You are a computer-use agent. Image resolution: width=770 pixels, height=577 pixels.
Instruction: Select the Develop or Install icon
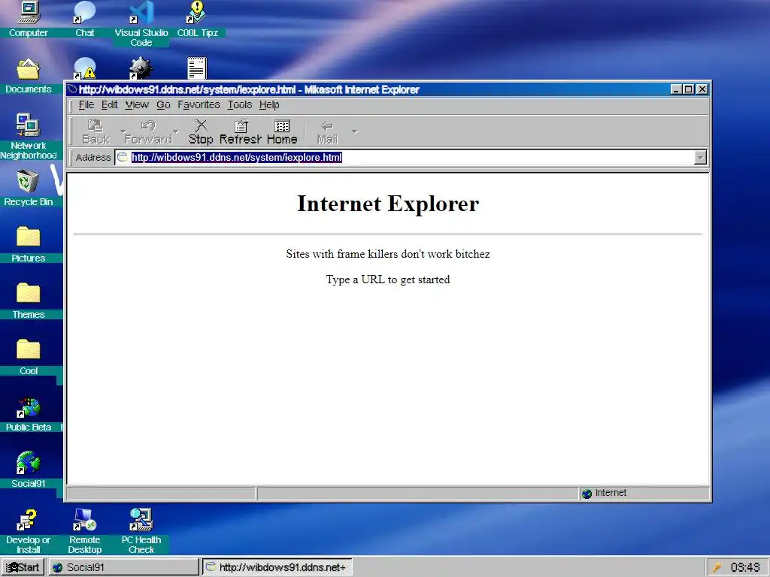click(29, 531)
